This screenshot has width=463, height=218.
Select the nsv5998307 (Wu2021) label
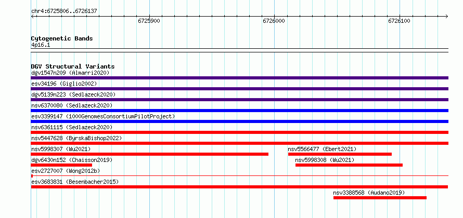[61, 149]
